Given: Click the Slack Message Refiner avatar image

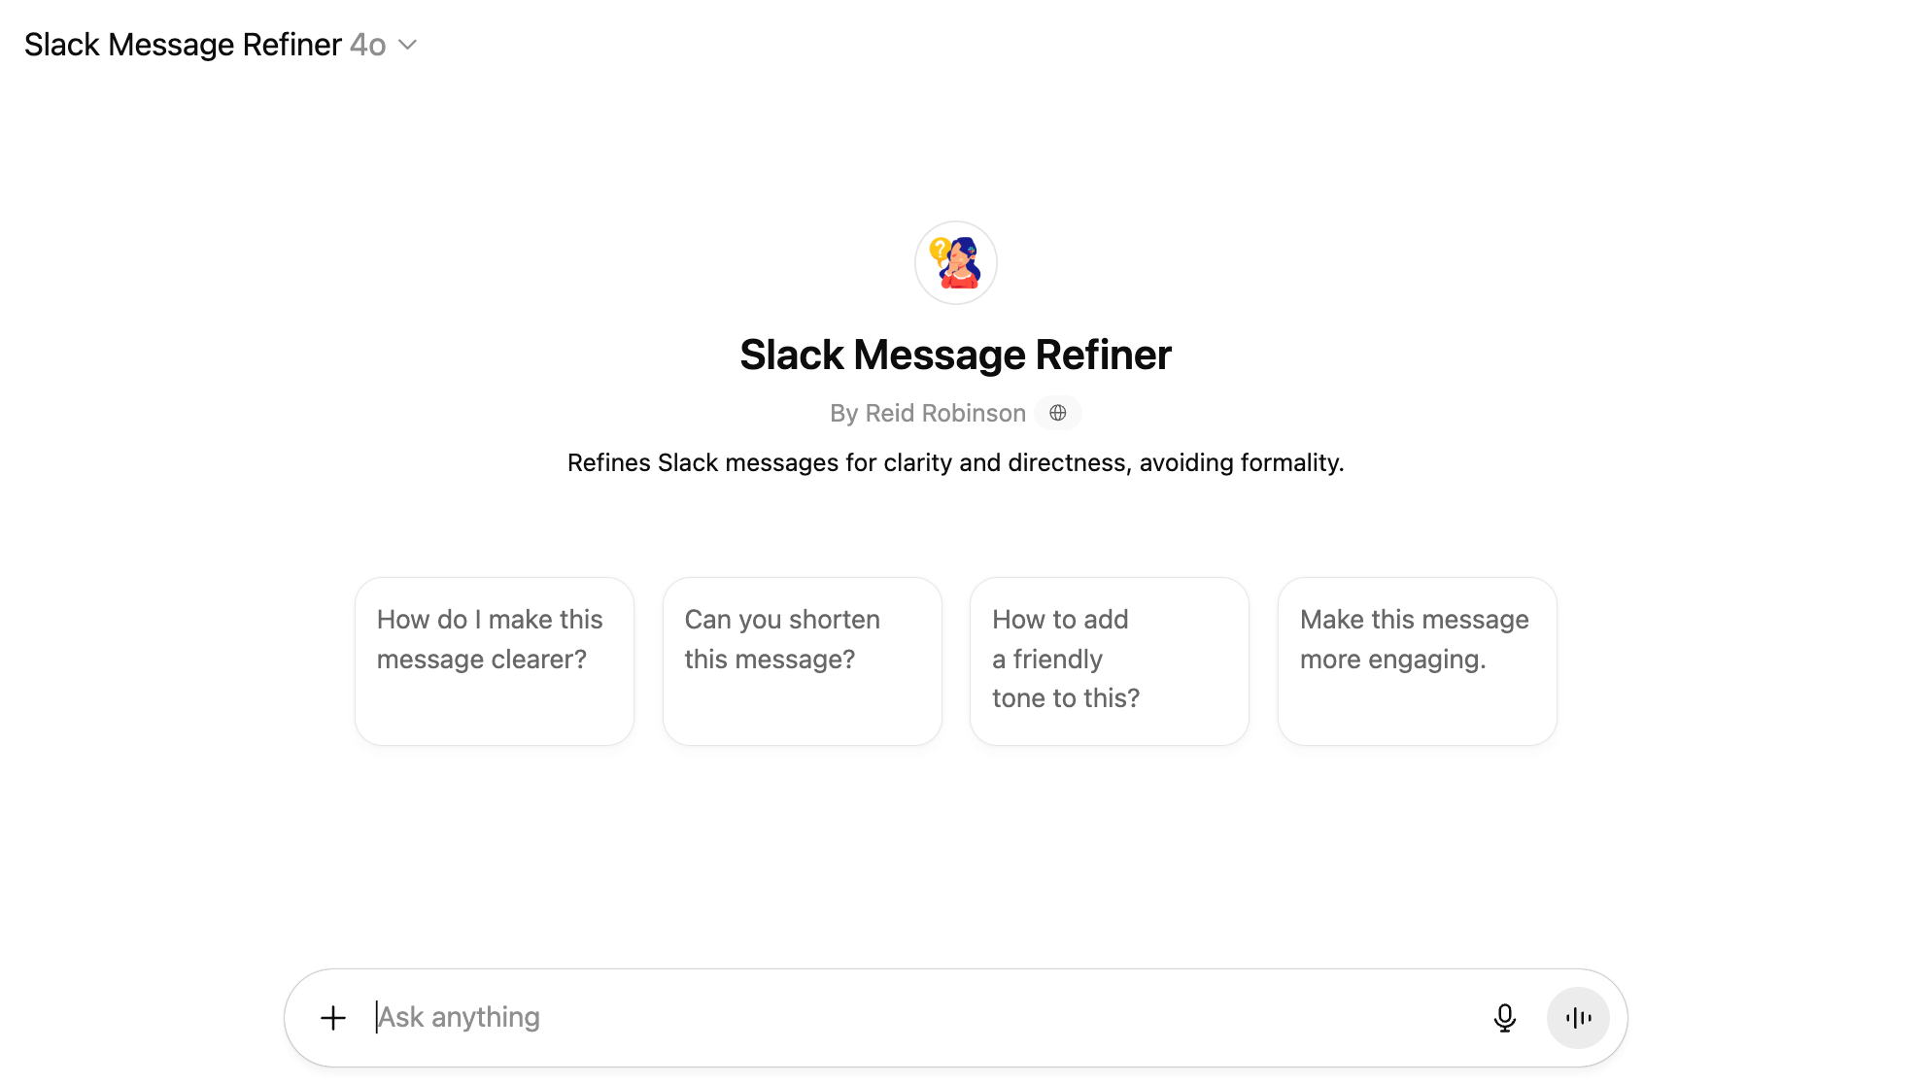Looking at the screenshot, I should pyautogui.click(x=956, y=262).
